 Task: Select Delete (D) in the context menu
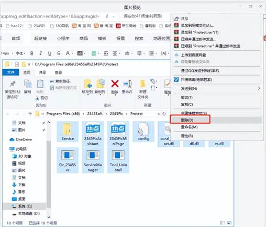tap(190, 120)
